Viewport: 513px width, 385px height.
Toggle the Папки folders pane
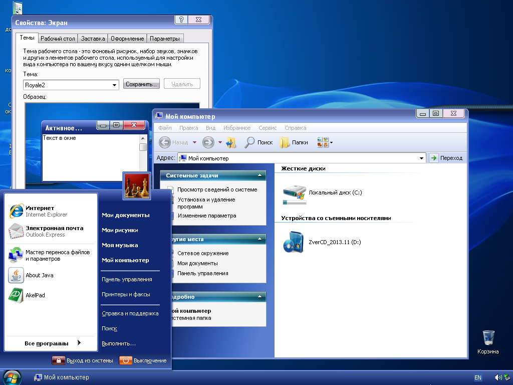(x=294, y=142)
